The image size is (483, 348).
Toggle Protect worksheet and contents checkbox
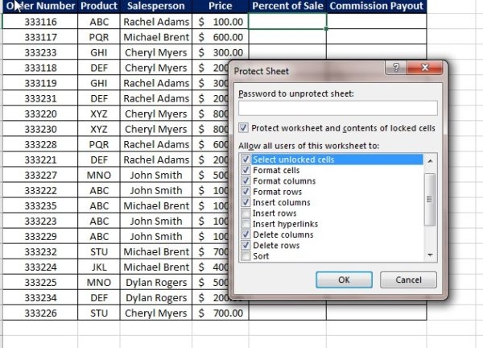[244, 128]
